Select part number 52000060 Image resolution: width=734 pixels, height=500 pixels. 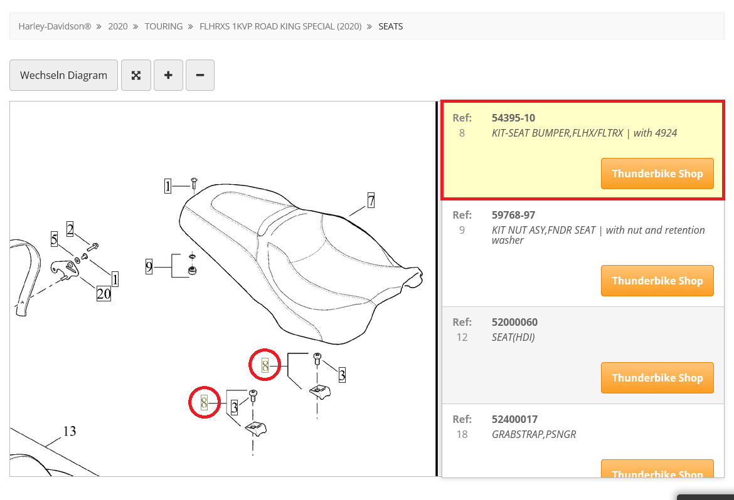(514, 322)
